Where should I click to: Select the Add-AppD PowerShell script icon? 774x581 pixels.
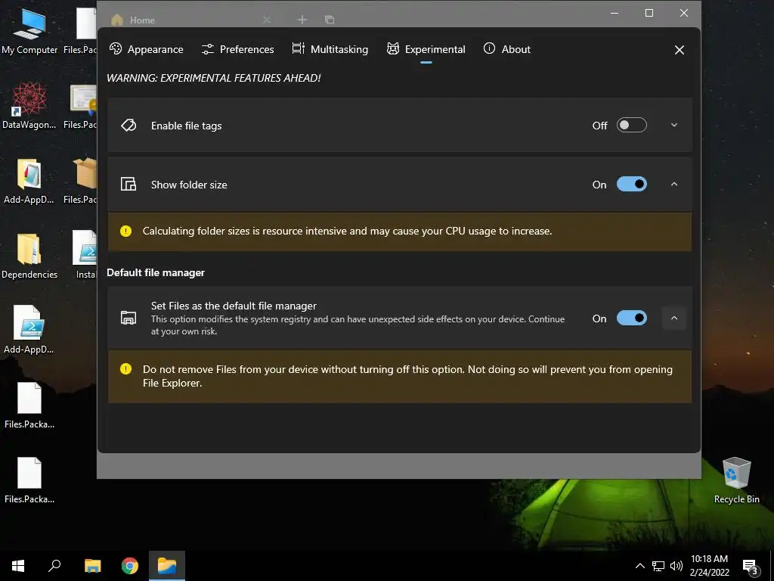tap(29, 330)
